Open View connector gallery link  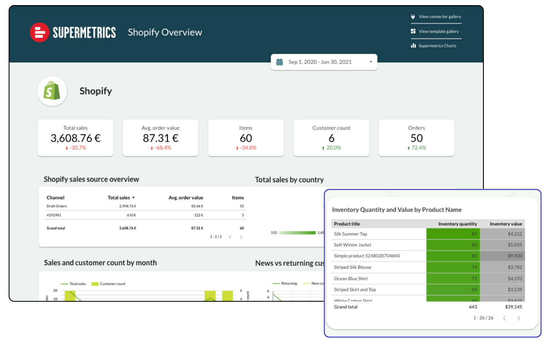[440, 17]
